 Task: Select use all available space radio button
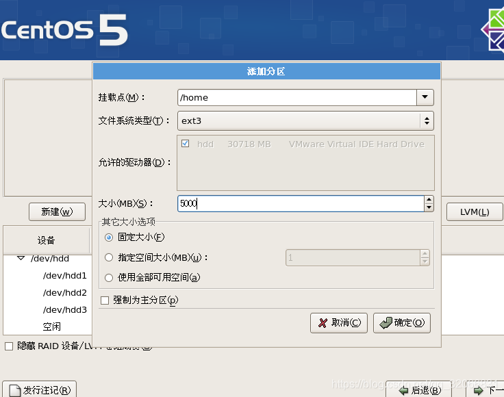point(109,277)
